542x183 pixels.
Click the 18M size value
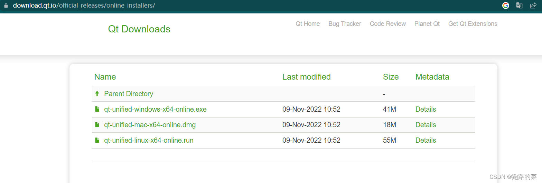(x=390, y=125)
